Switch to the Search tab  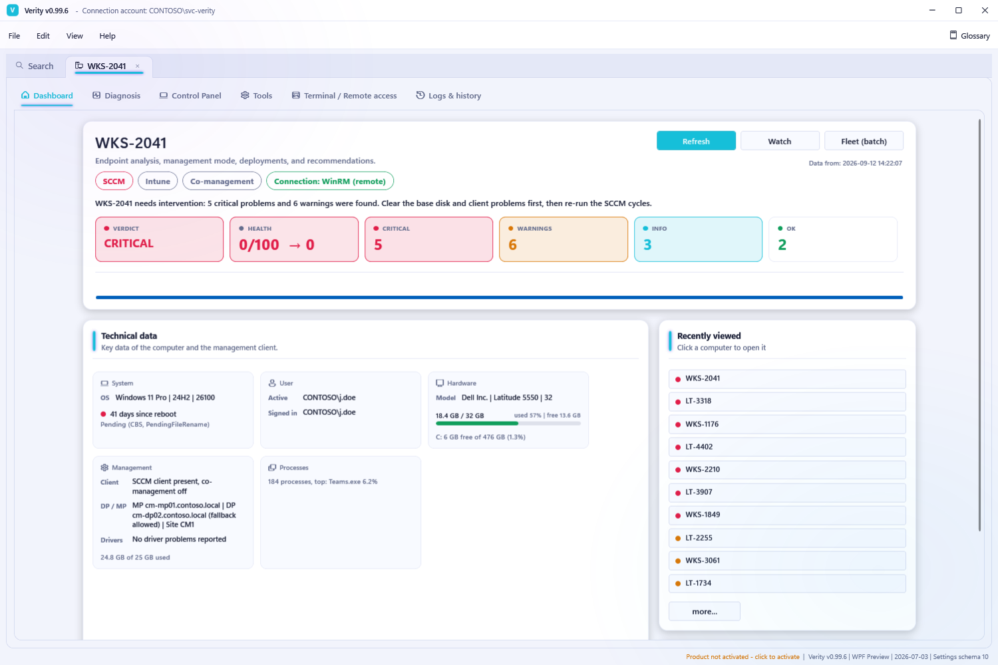click(35, 66)
